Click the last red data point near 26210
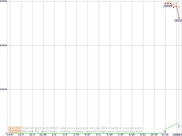Viewport: 182px width, 136px height. pos(179,18)
